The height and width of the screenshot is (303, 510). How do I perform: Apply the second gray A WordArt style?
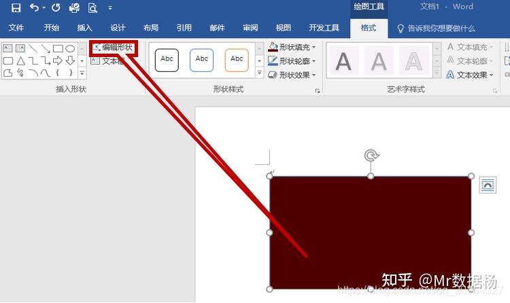pyautogui.click(x=379, y=60)
